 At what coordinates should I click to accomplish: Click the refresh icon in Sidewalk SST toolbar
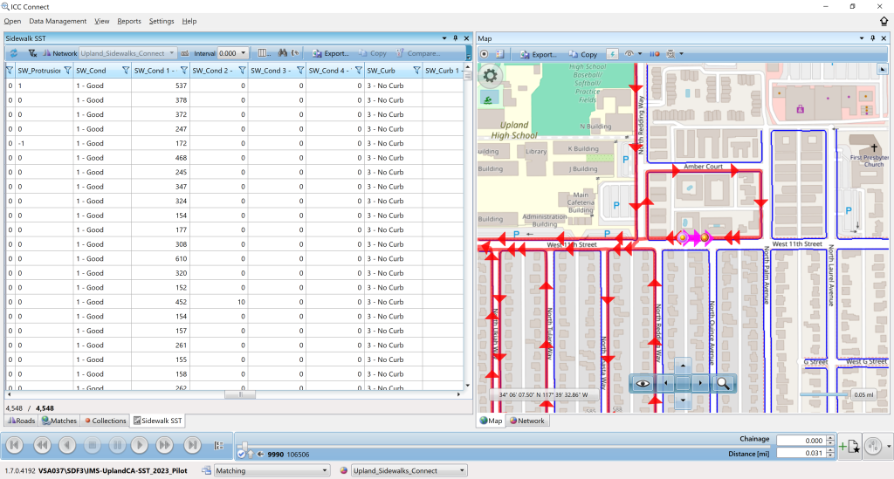pos(14,53)
